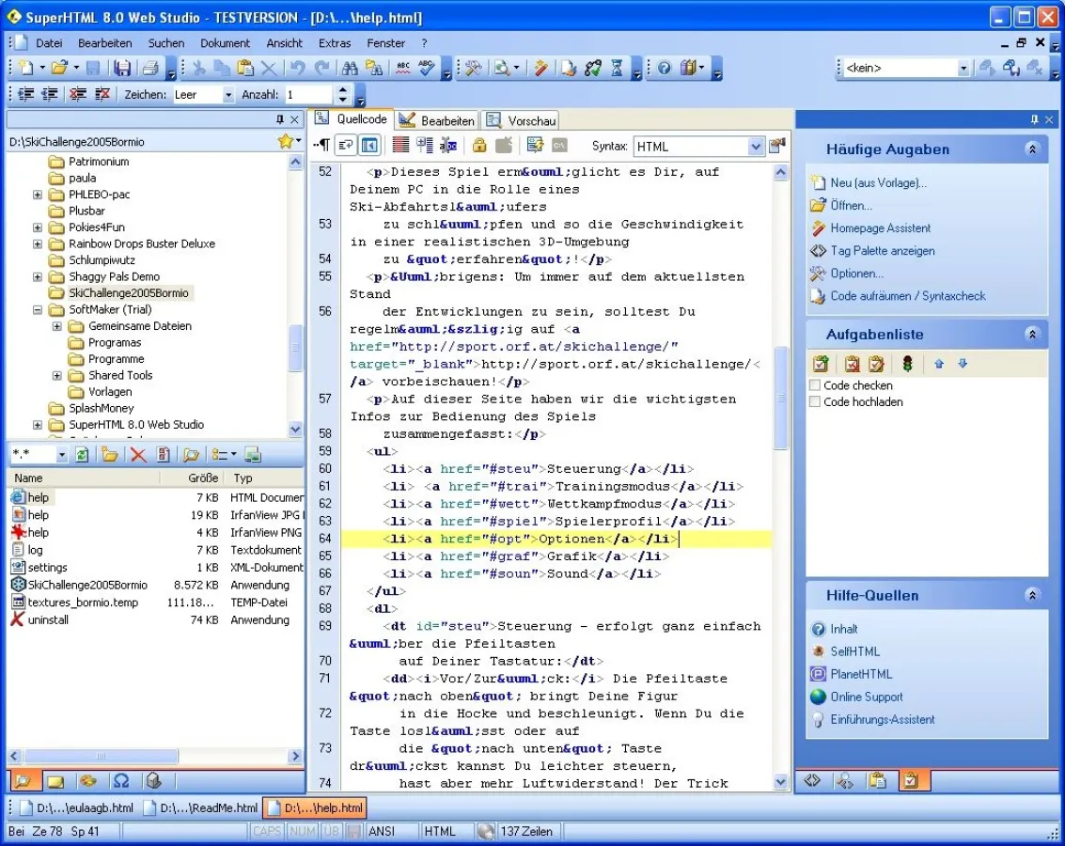
Task: Open the Syntax dropdown showing HTML
Action: click(755, 146)
